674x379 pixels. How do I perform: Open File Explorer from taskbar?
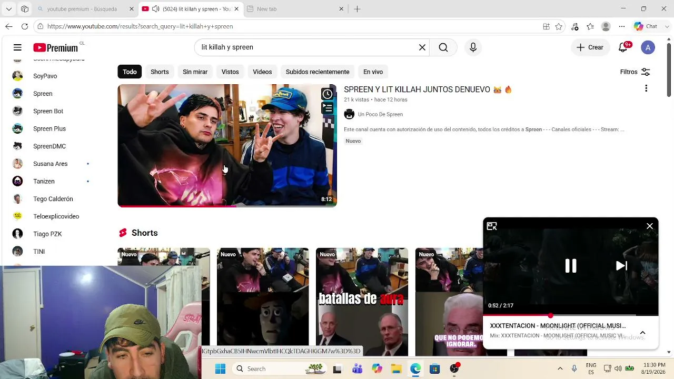pyautogui.click(x=396, y=369)
